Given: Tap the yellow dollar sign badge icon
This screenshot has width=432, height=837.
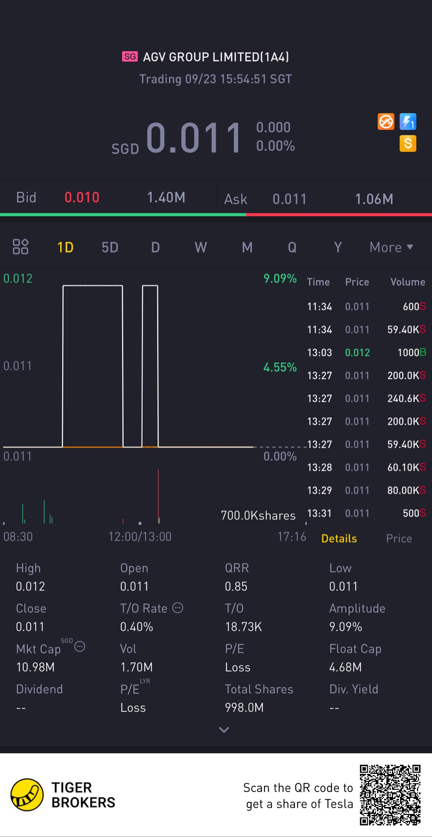Looking at the screenshot, I should click(408, 144).
